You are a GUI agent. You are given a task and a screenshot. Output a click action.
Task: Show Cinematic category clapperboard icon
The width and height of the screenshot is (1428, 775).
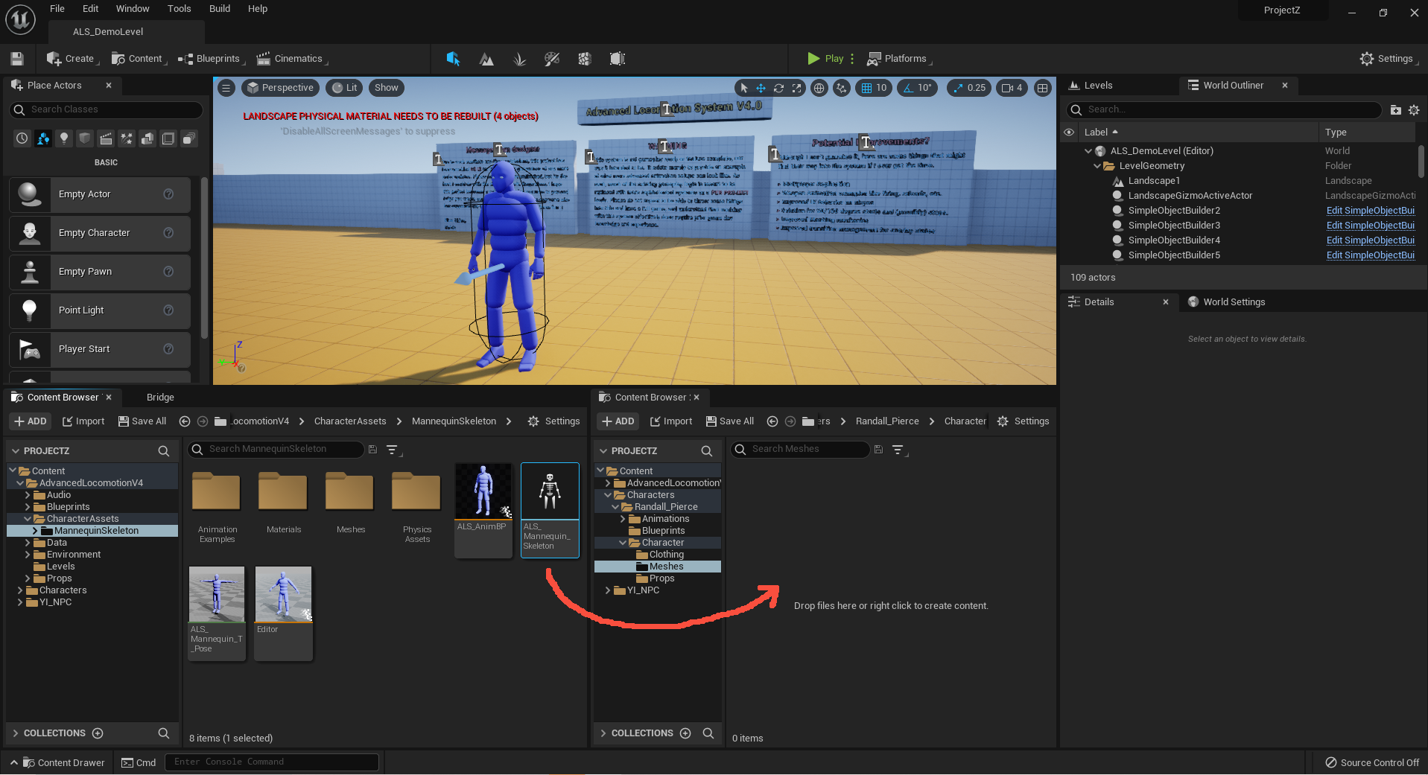106,138
